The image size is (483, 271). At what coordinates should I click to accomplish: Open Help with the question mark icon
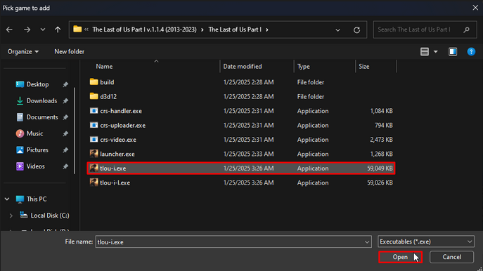click(471, 52)
